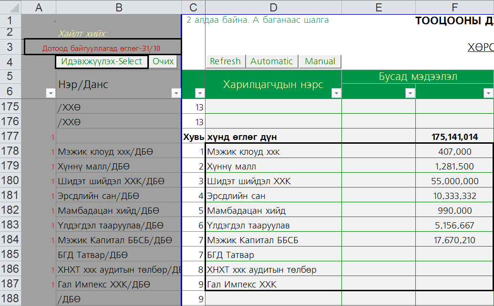Image resolution: width=494 pixels, height=306 pixels.
Task: Select the amount 407,000
Action: [454, 152]
